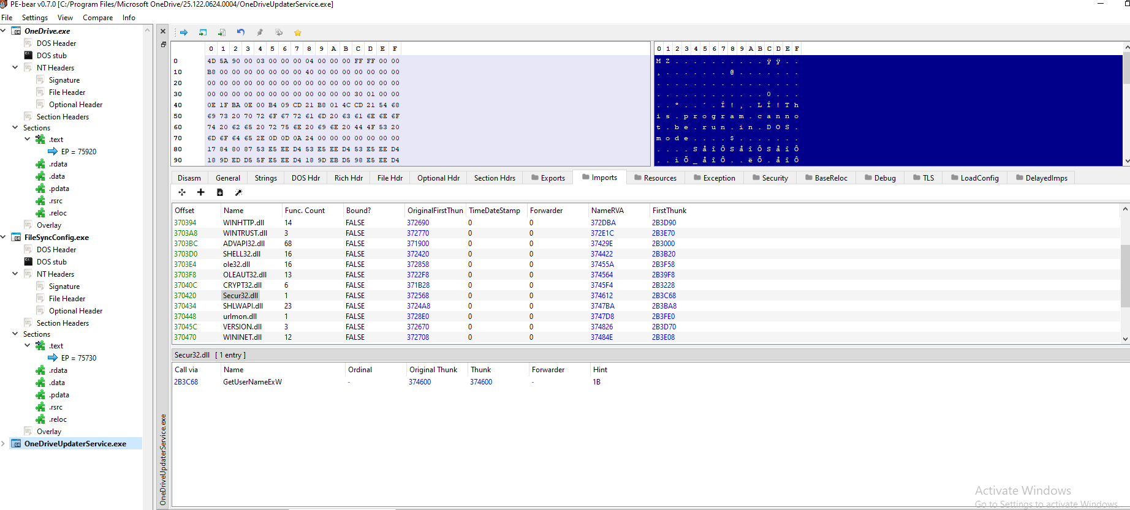Screen dimensions: 1130x510
Task: Select the .pdata section under OneDrive.exe
Action: [x=59, y=188]
